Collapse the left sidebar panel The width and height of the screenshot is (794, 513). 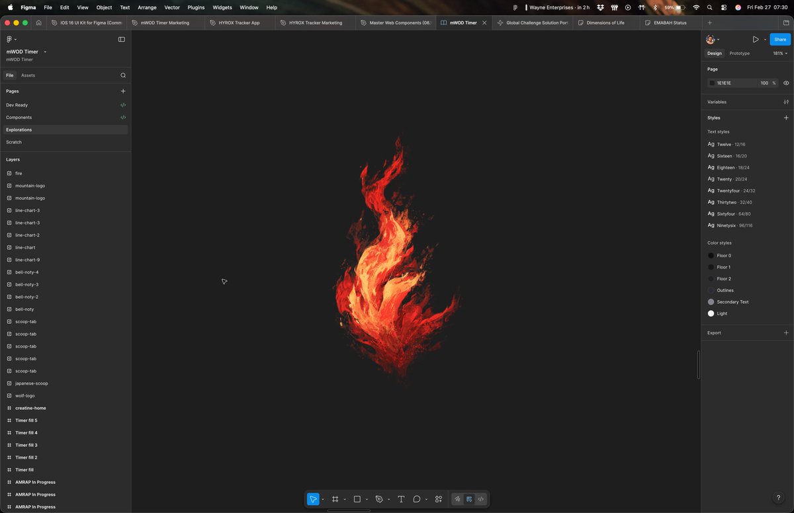122,40
